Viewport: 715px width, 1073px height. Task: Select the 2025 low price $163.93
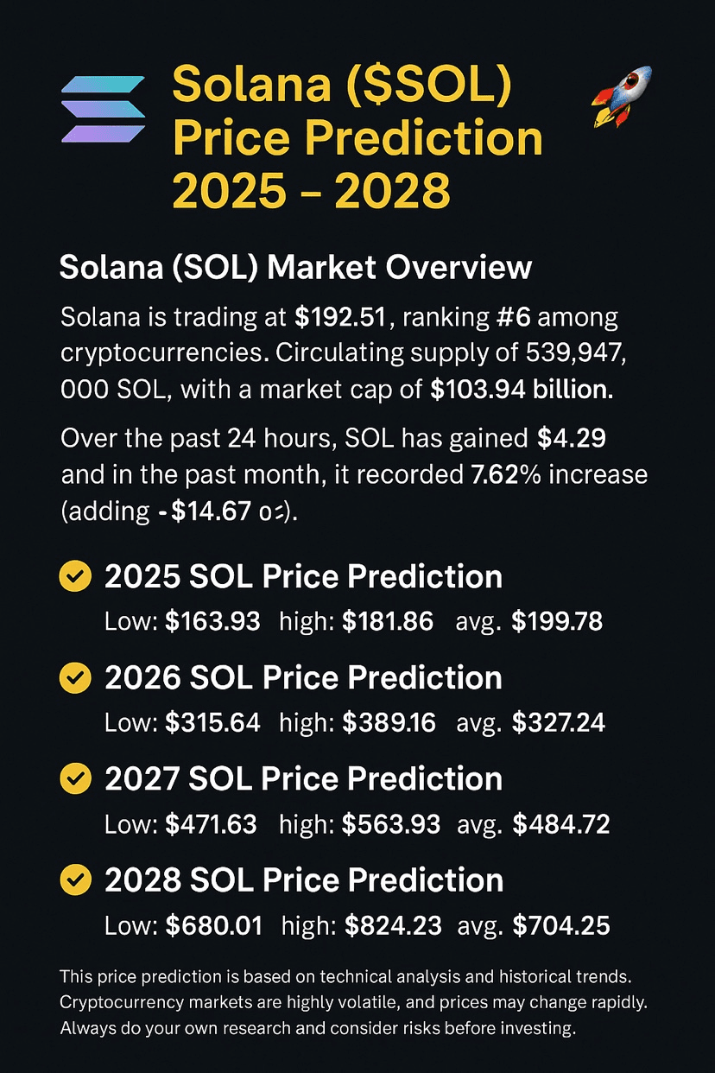212,620
